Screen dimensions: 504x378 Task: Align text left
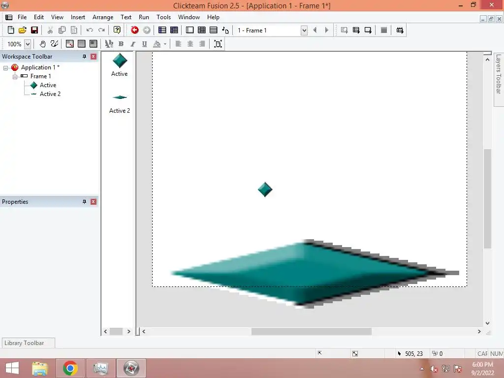click(178, 44)
